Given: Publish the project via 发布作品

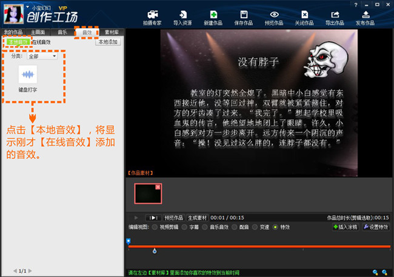Looking at the screenshot, I should [x=365, y=17].
